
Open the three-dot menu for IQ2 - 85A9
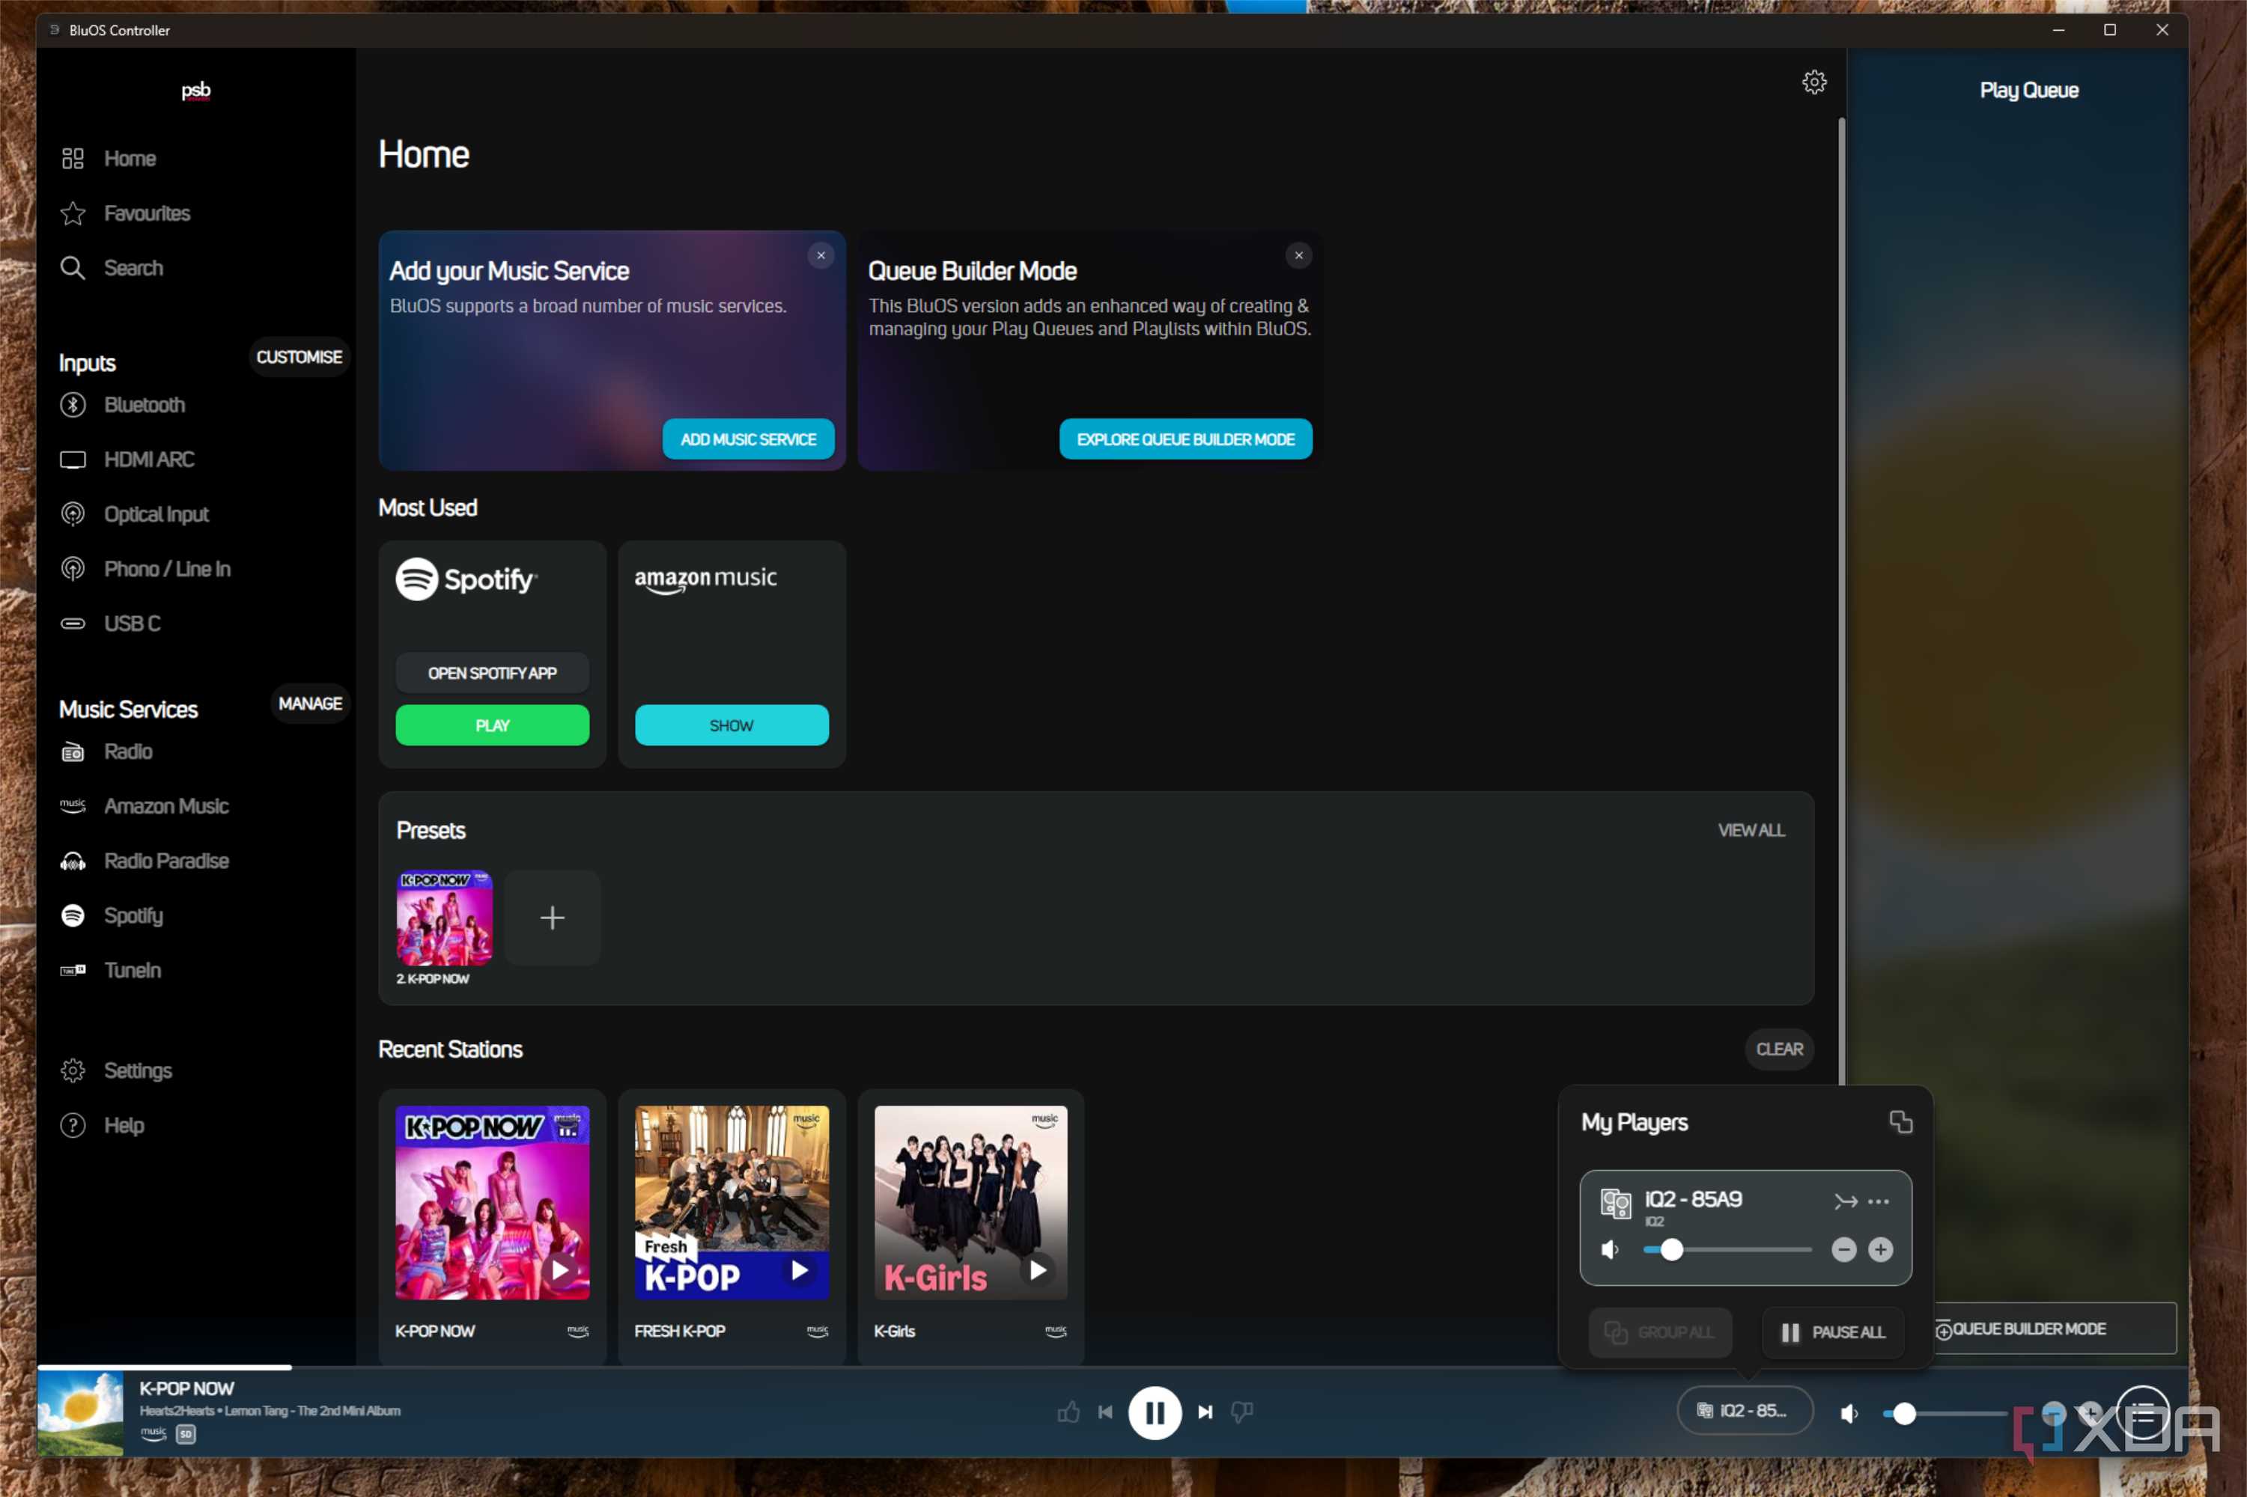[x=1877, y=1202]
